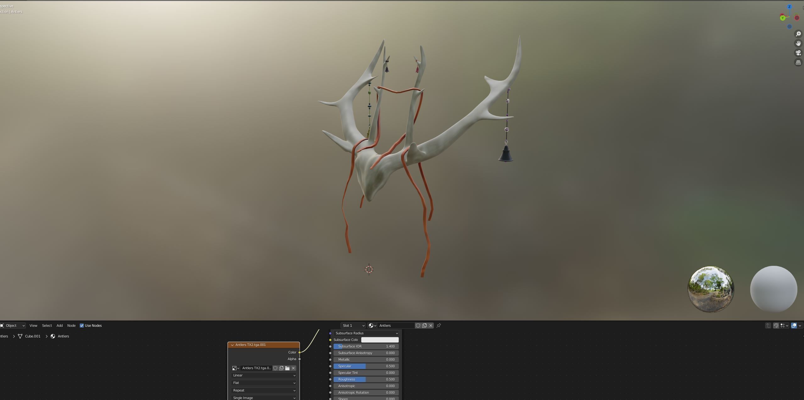Viewport: 804px width, 400px height.
Task: Adjust the Subsurface IOR slider
Action: 366,346
